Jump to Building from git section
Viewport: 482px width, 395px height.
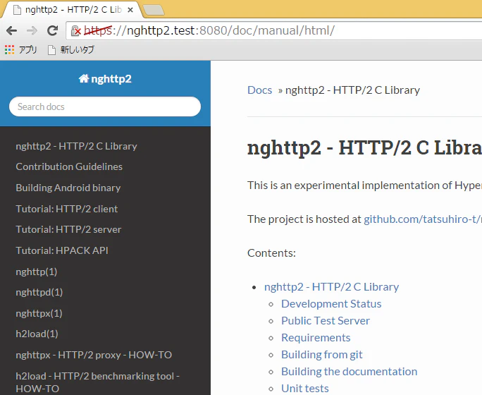[322, 355]
